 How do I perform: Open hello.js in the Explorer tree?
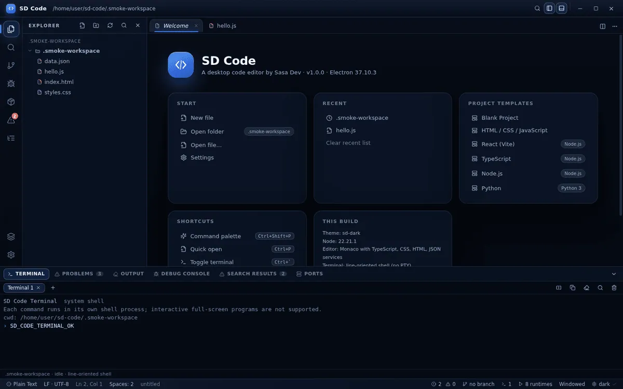(x=85, y=72)
